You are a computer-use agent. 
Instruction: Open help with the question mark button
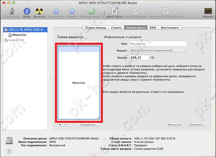tap(9, 151)
